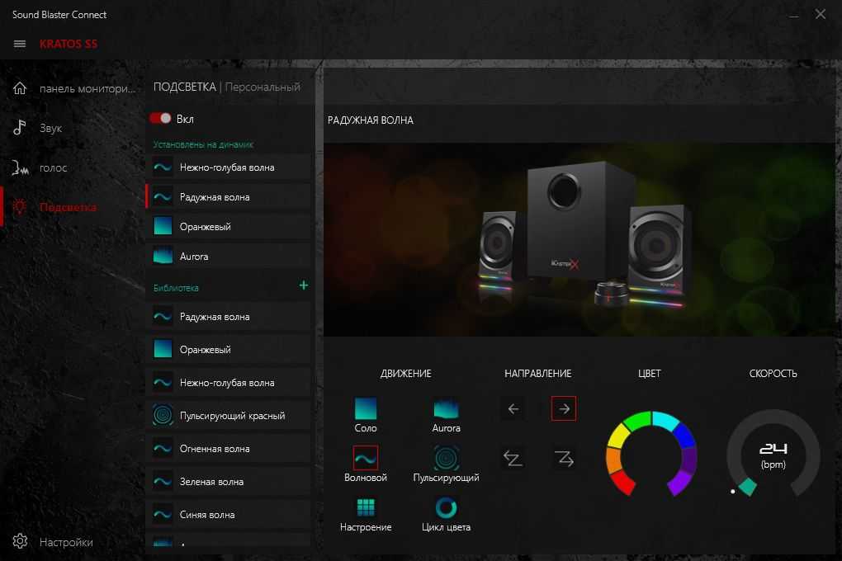The width and height of the screenshot is (842, 561).
Task: Open the Звук section in sidebar
Action: (50, 129)
